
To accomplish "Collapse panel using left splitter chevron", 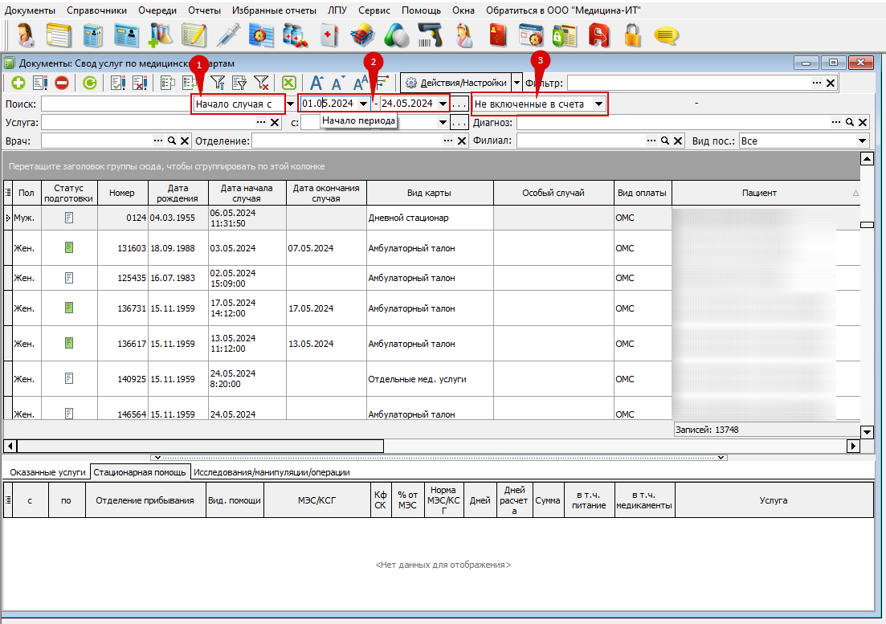I will 157,458.
